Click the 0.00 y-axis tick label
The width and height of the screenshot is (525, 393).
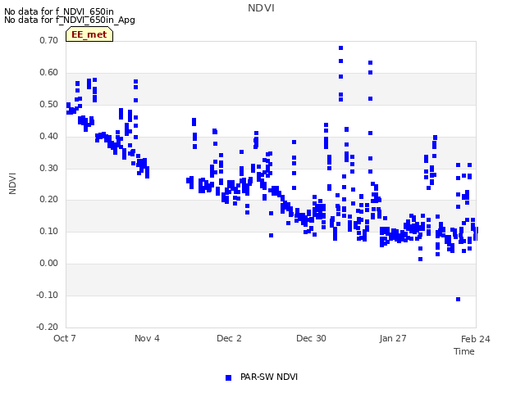(49, 264)
